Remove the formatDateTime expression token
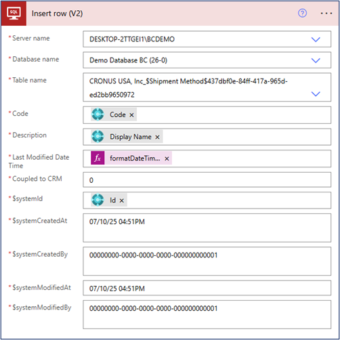The height and width of the screenshot is (340, 340). (167, 158)
